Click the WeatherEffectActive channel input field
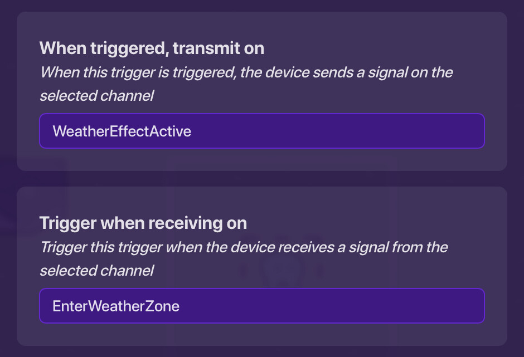This screenshot has height=357, width=524. click(x=261, y=131)
